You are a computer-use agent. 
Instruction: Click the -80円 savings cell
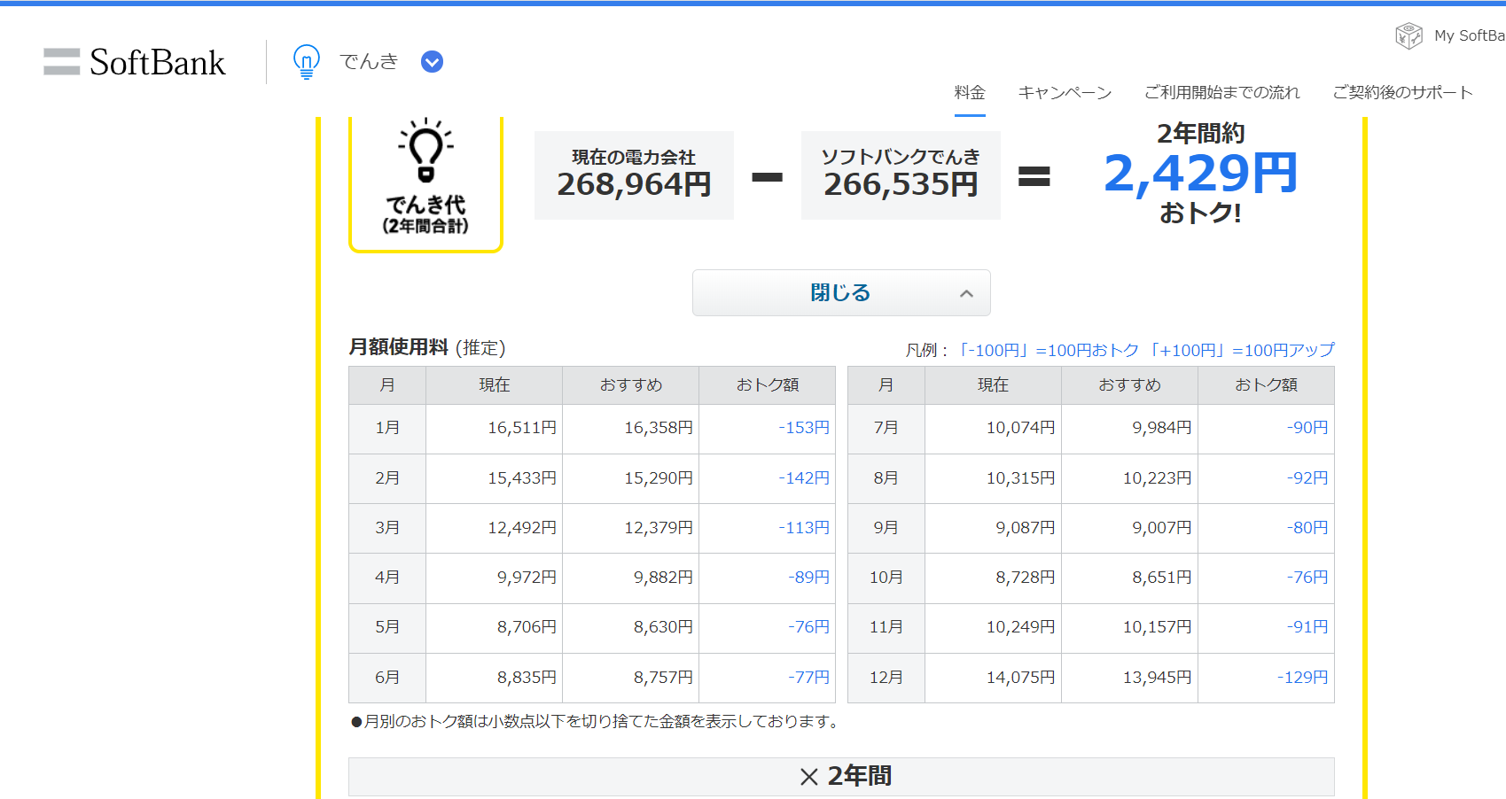pyautogui.click(x=1266, y=528)
